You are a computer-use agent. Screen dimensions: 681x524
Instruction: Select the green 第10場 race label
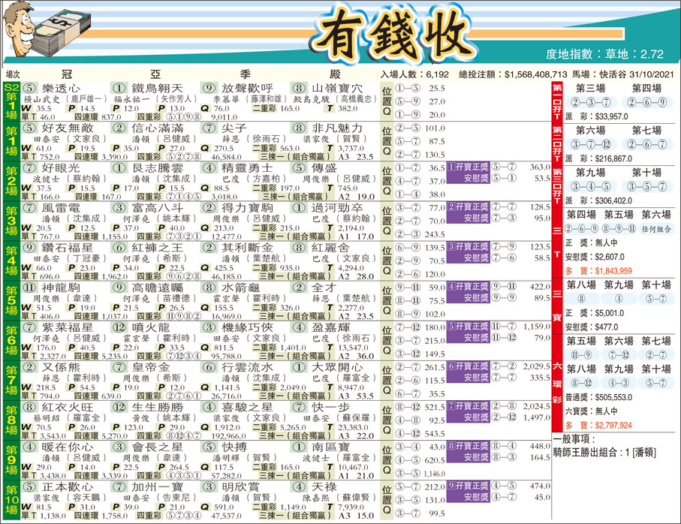(11, 500)
